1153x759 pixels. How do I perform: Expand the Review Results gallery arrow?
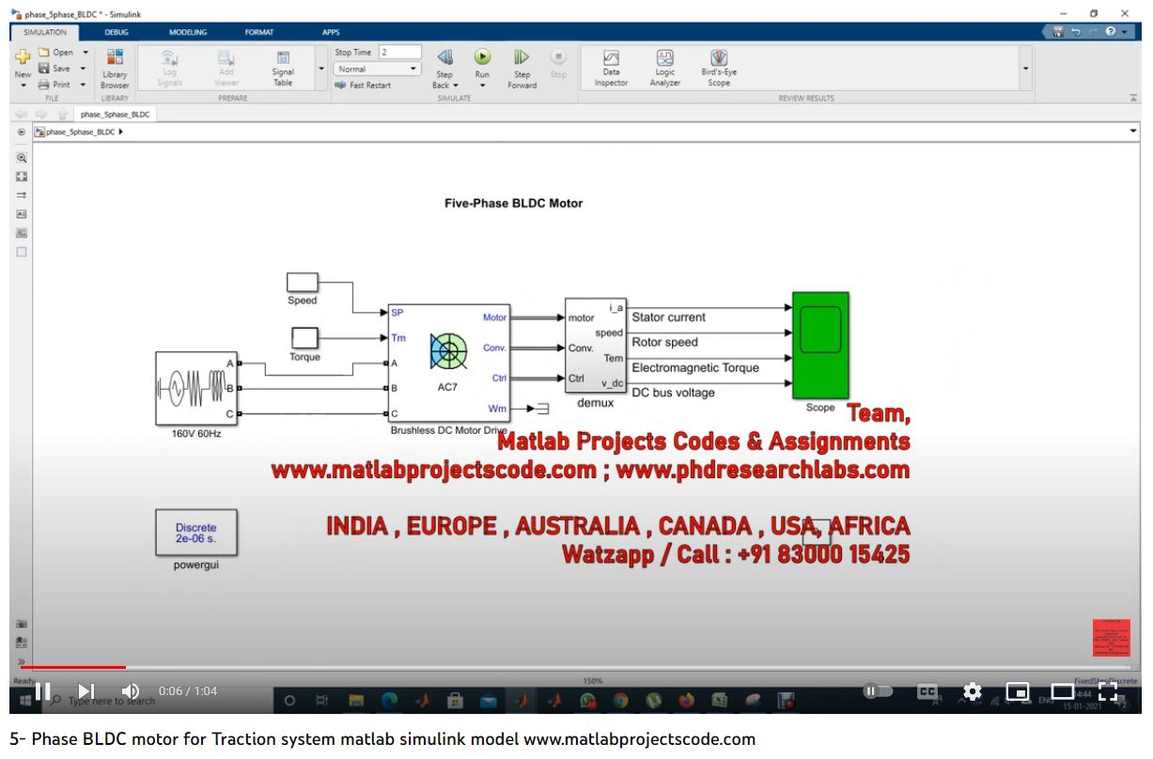click(x=1025, y=69)
